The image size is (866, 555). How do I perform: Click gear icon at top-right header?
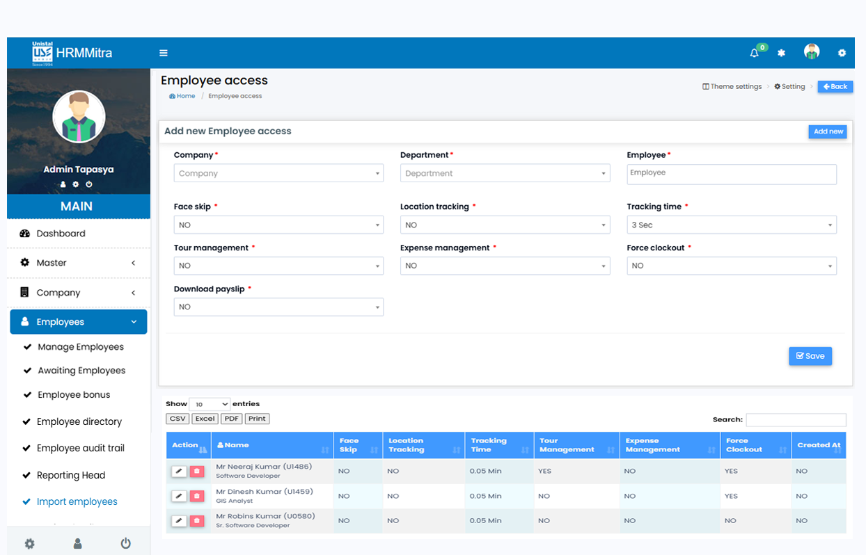(842, 53)
